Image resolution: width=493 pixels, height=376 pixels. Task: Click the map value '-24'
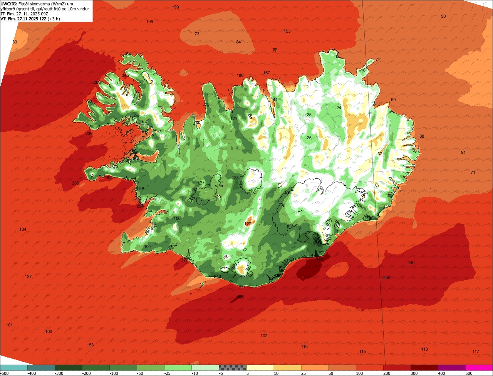pyautogui.click(x=338, y=108)
